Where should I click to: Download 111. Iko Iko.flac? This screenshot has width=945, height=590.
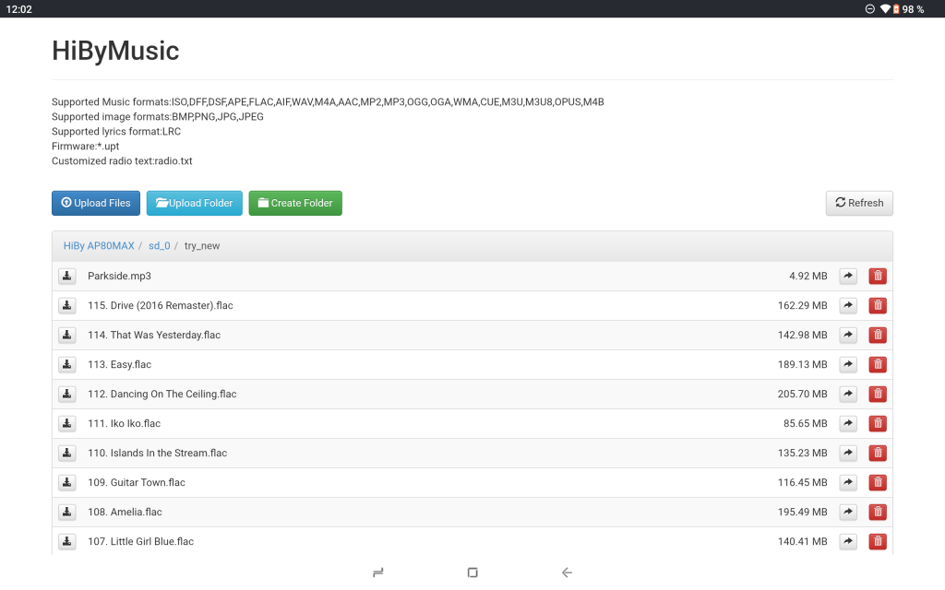[67, 423]
